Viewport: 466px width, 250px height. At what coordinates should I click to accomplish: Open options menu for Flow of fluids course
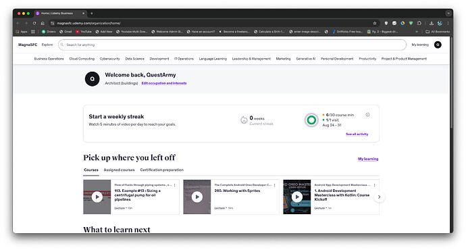click(175, 185)
